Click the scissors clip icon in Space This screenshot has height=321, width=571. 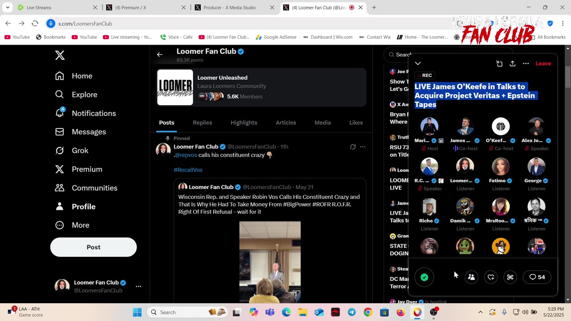coord(510,277)
